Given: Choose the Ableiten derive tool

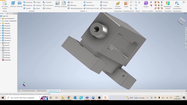Looking at the screenshot, I should (x=37, y=5).
